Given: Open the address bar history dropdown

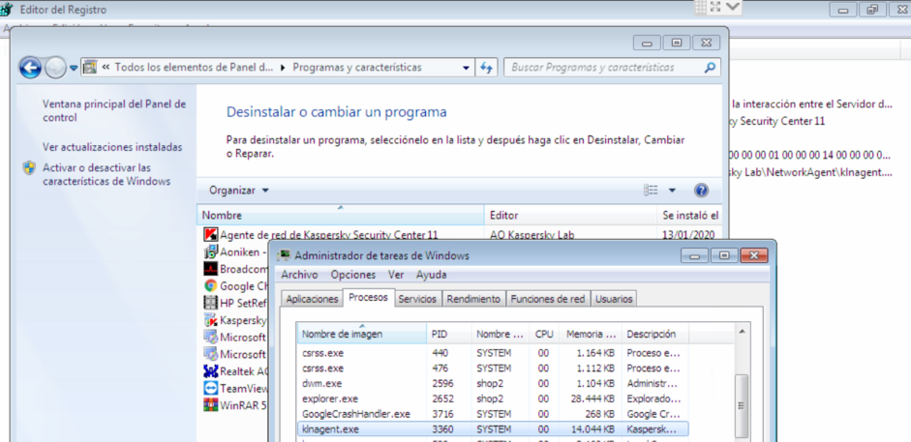Looking at the screenshot, I should coord(466,68).
